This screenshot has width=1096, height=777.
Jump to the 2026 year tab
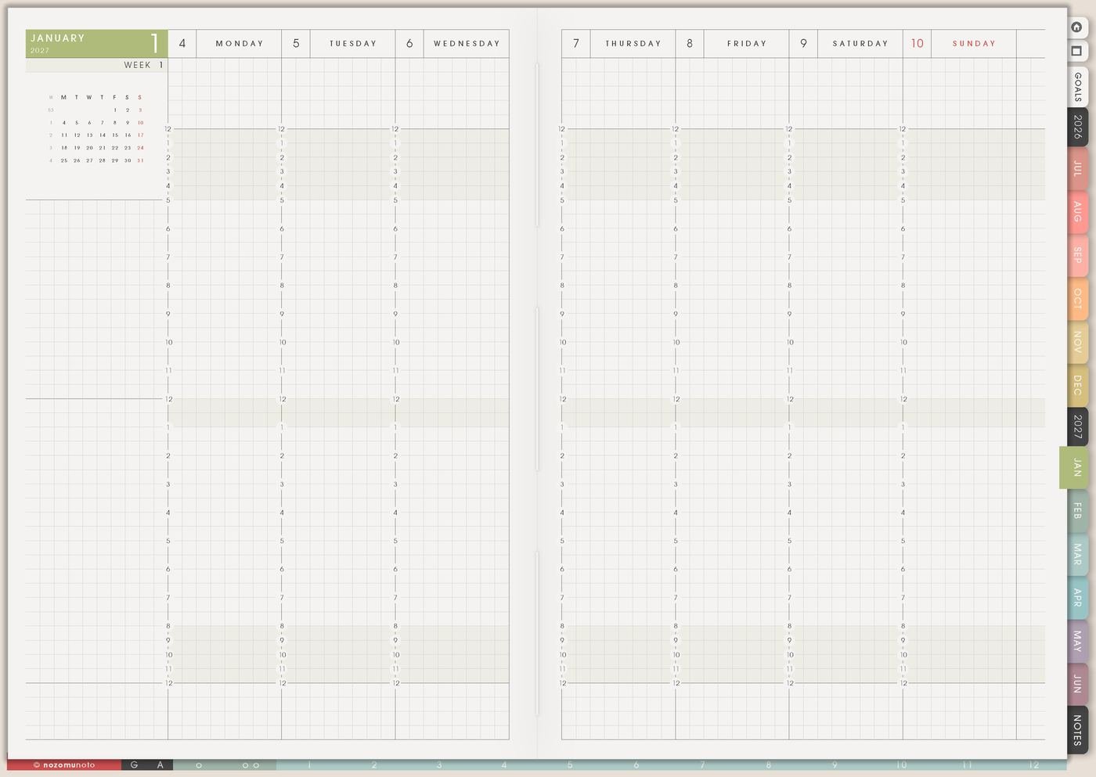point(1077,127)
